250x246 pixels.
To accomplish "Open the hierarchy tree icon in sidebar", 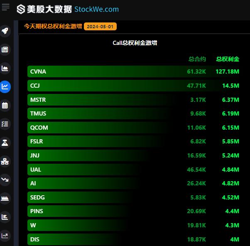I will [x=5, y=161].
